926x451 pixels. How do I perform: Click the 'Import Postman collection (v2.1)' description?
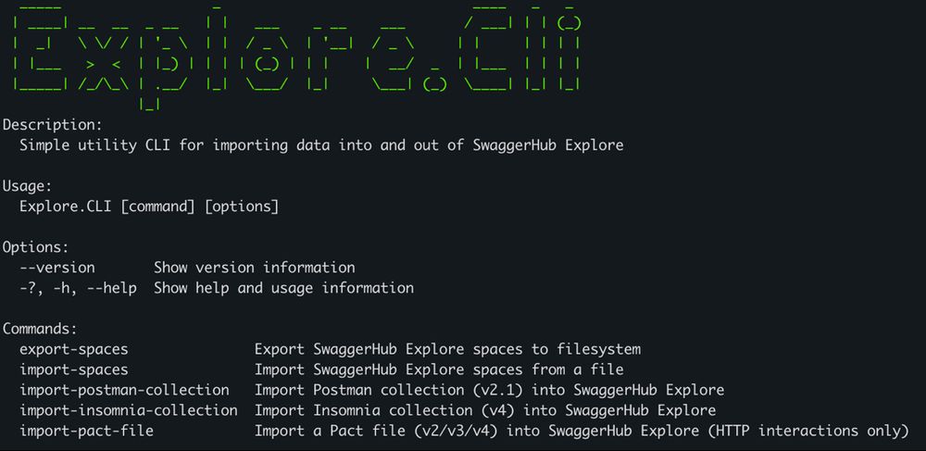coord(489,390)
